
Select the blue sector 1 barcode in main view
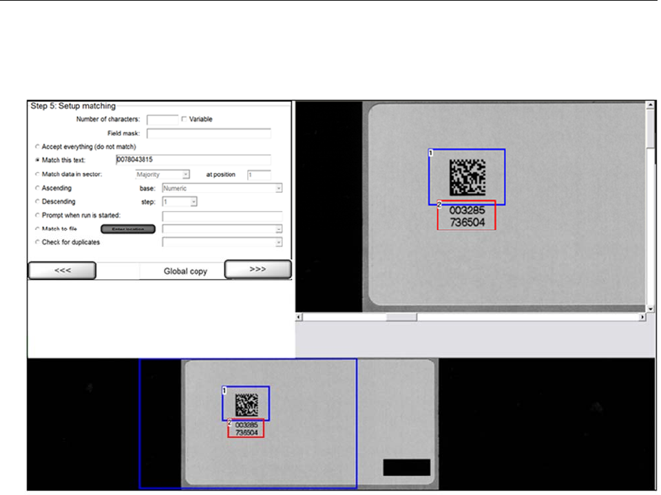tap(467, 177)
